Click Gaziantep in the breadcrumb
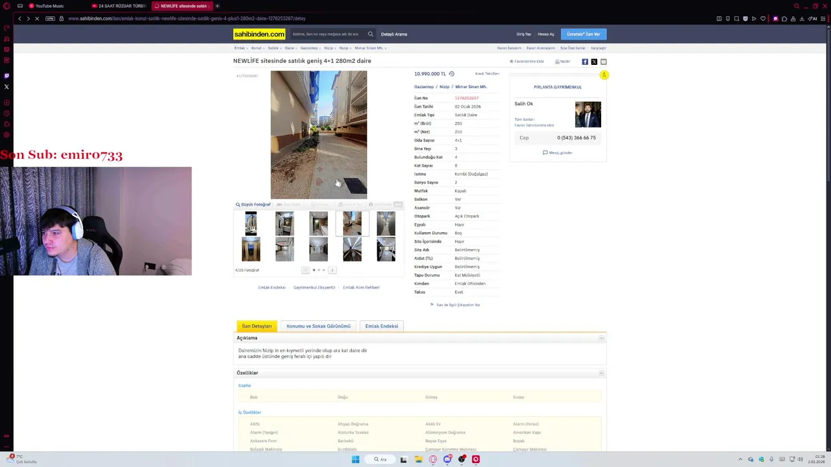The width and height of the screenshot is (831, 467). (x=309, y=48)
